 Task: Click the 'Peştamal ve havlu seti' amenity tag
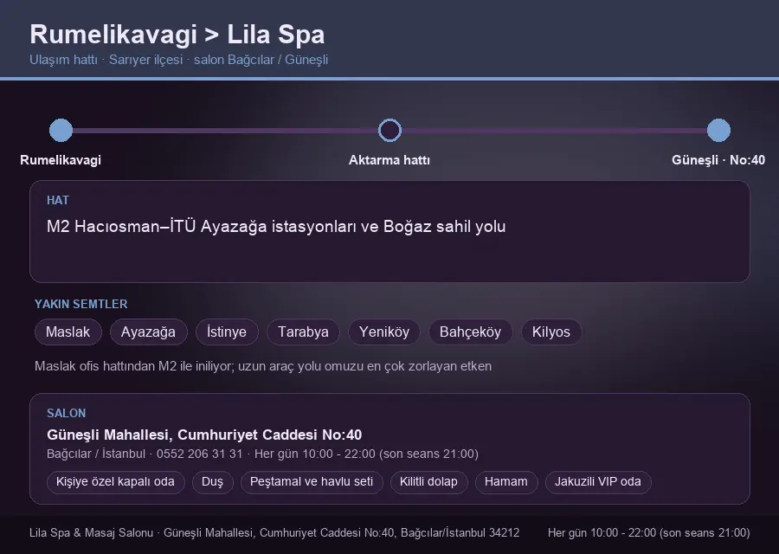coord(312,482)
